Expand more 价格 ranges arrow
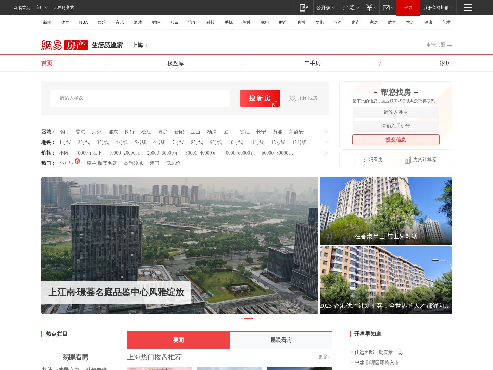 tap(326, 153)
